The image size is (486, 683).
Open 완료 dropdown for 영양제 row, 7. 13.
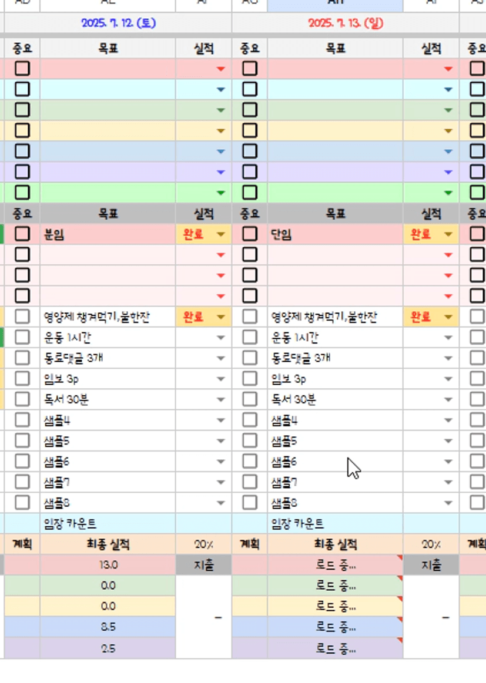tap(448, 317)
